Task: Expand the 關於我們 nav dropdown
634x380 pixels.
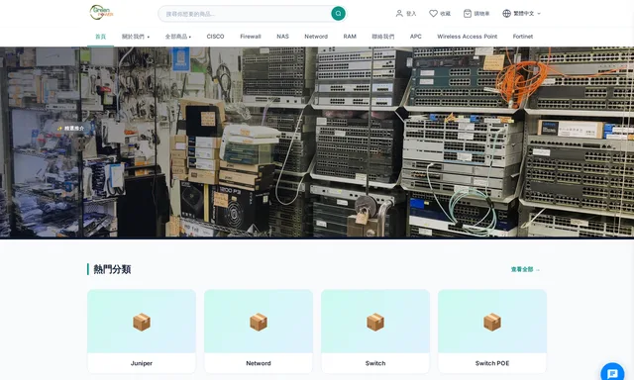Action: tap(136, 37)
